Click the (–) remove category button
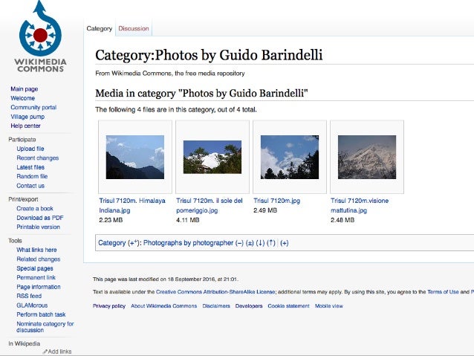 click(239, 243)
